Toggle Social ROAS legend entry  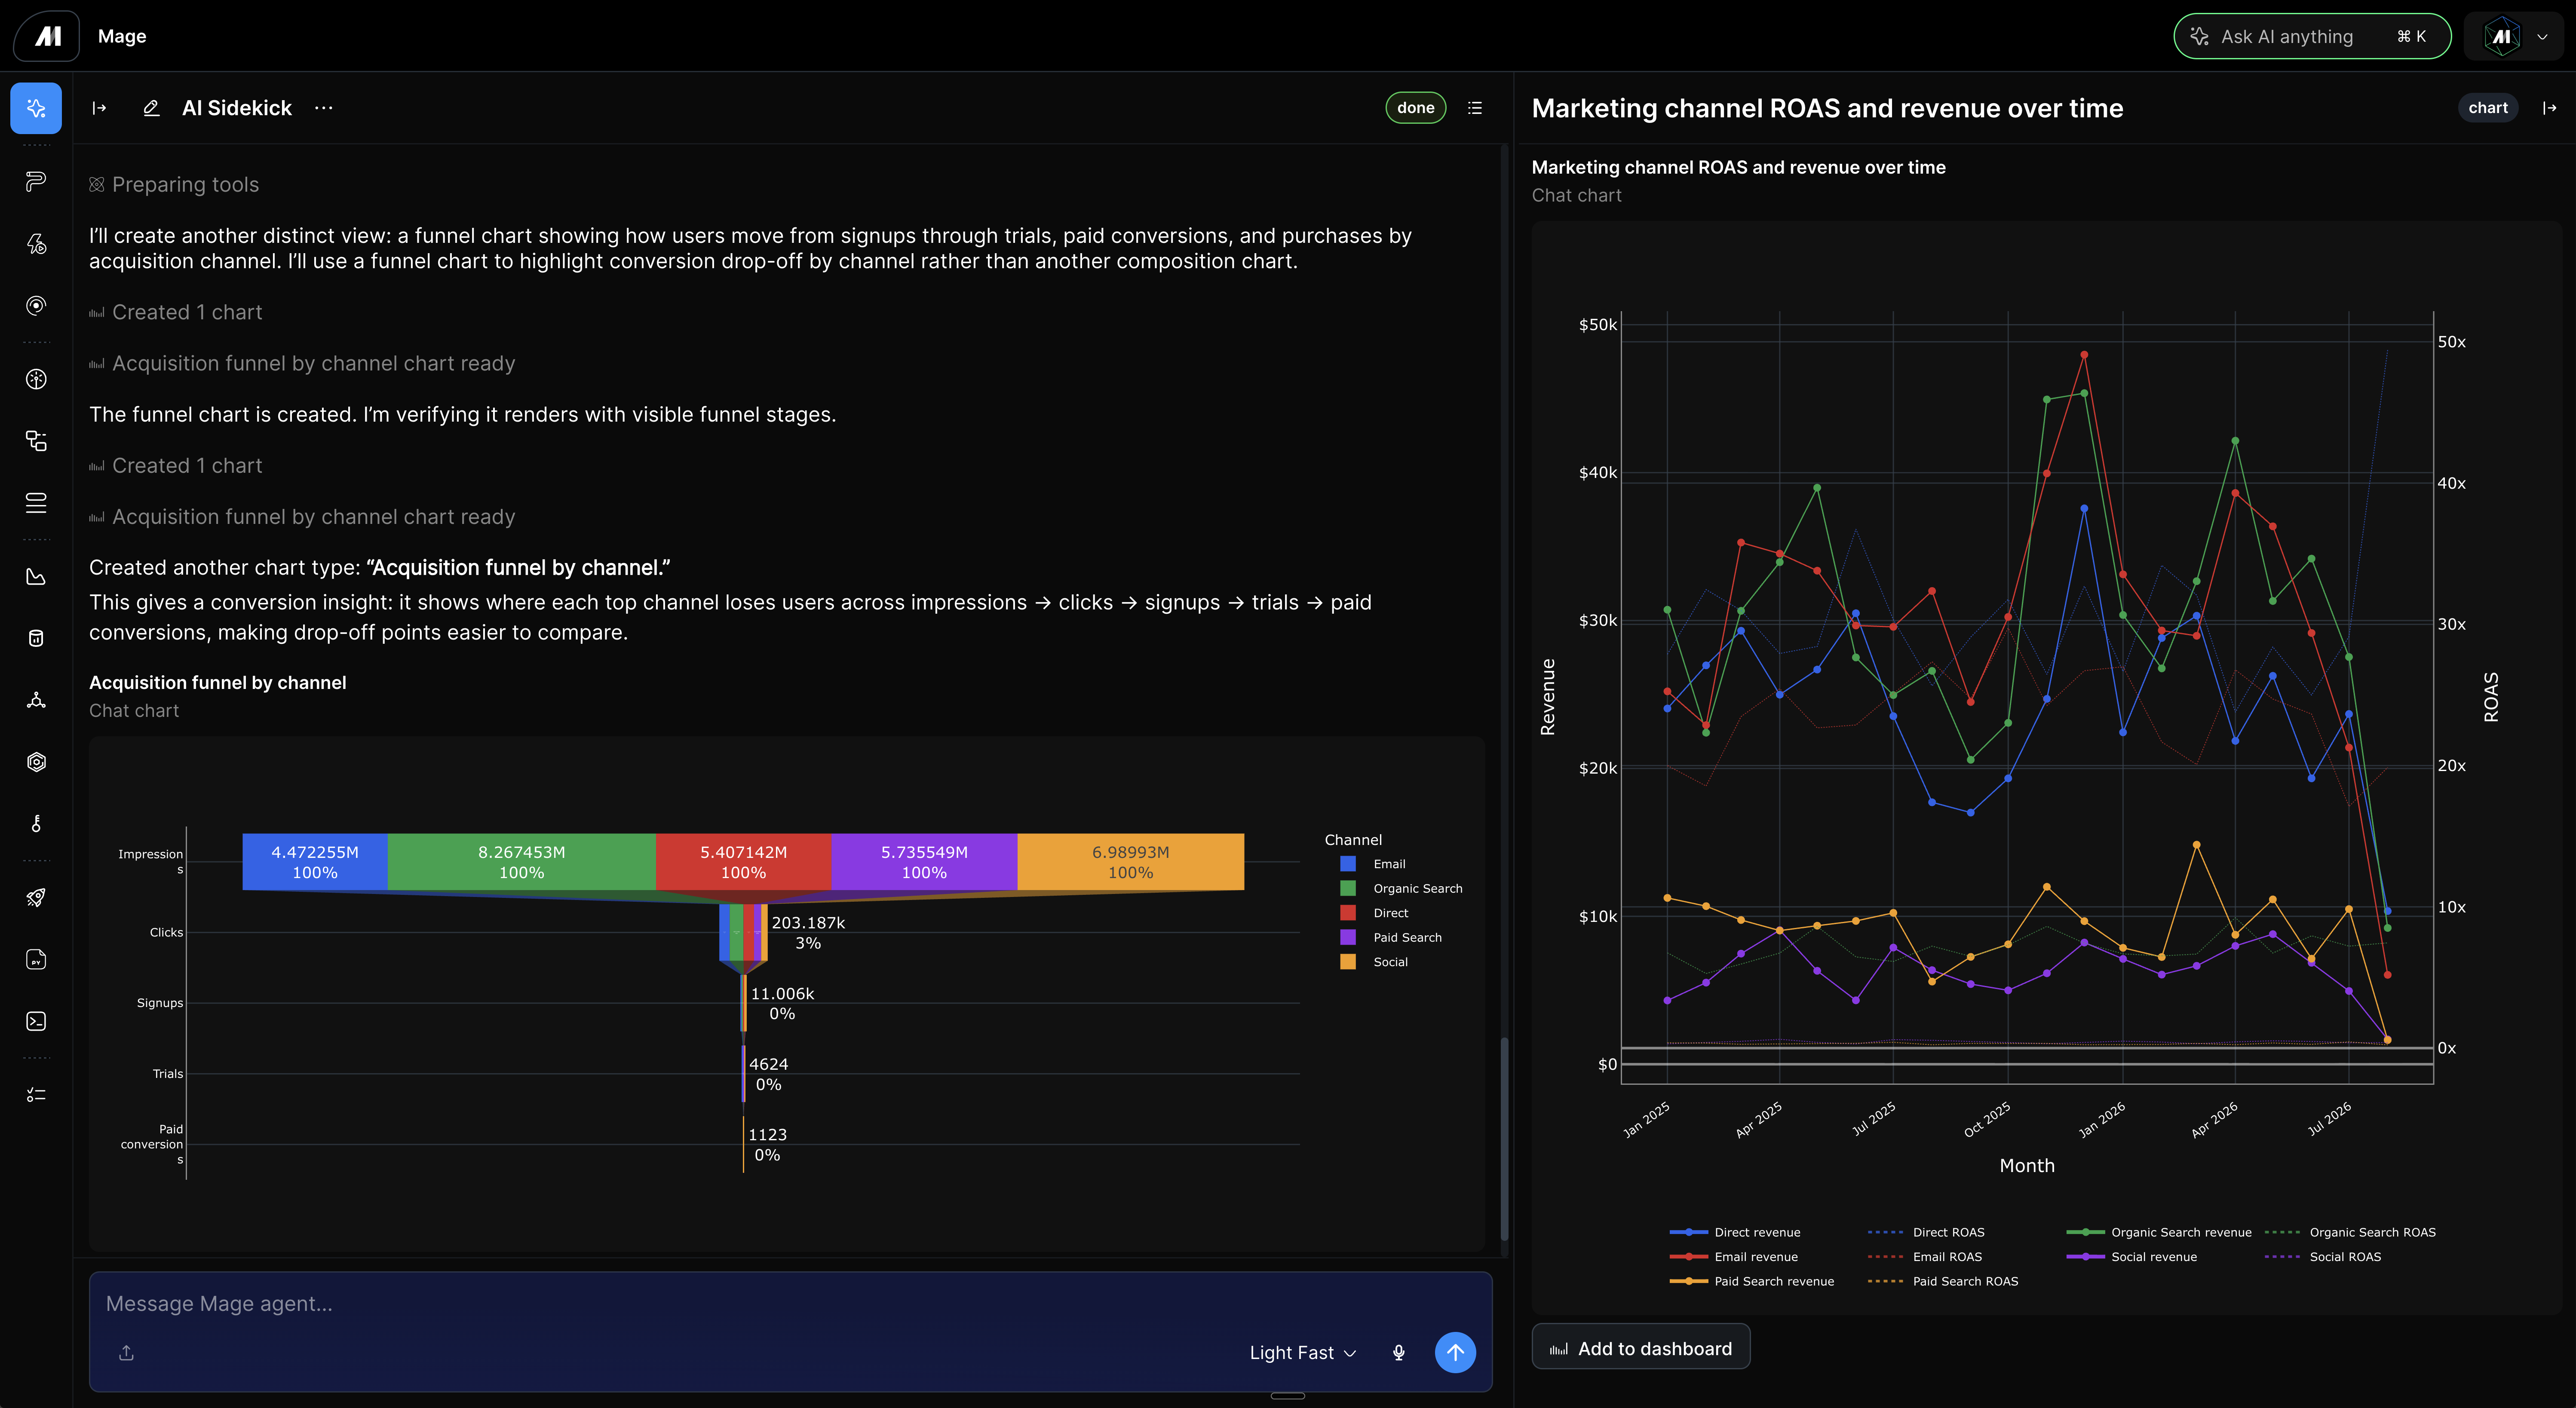point(2323,1257)
